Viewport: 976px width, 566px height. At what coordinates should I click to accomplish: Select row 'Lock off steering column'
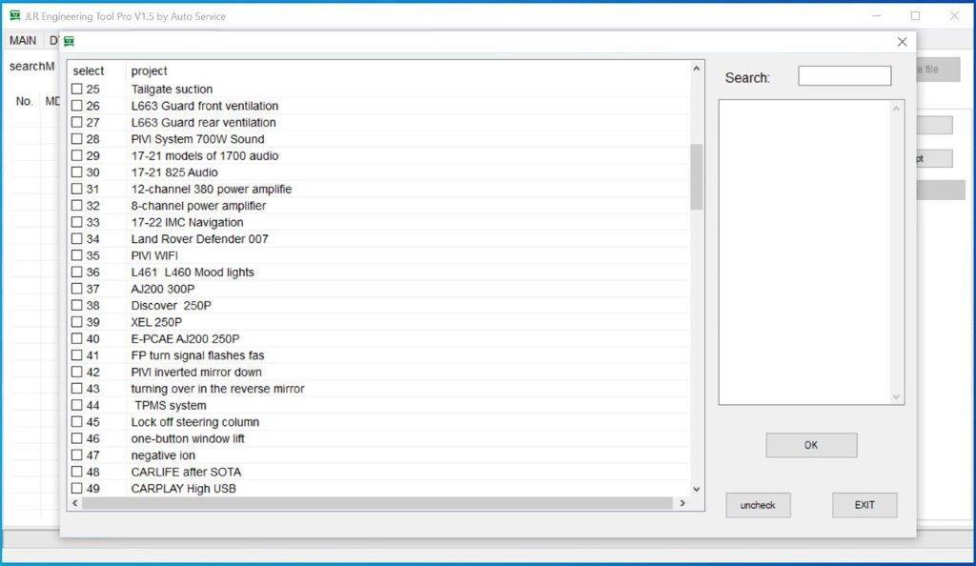click(379, 422)
